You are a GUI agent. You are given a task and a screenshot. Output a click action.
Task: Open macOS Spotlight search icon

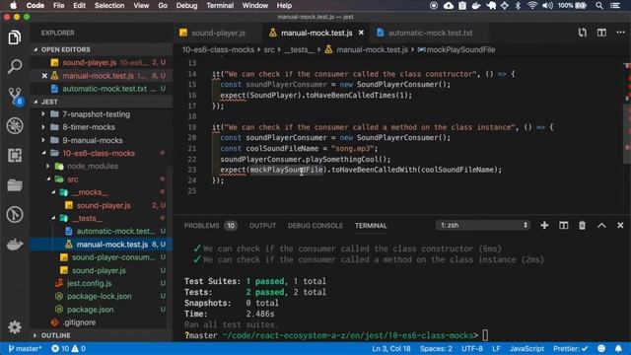(599, 6)
